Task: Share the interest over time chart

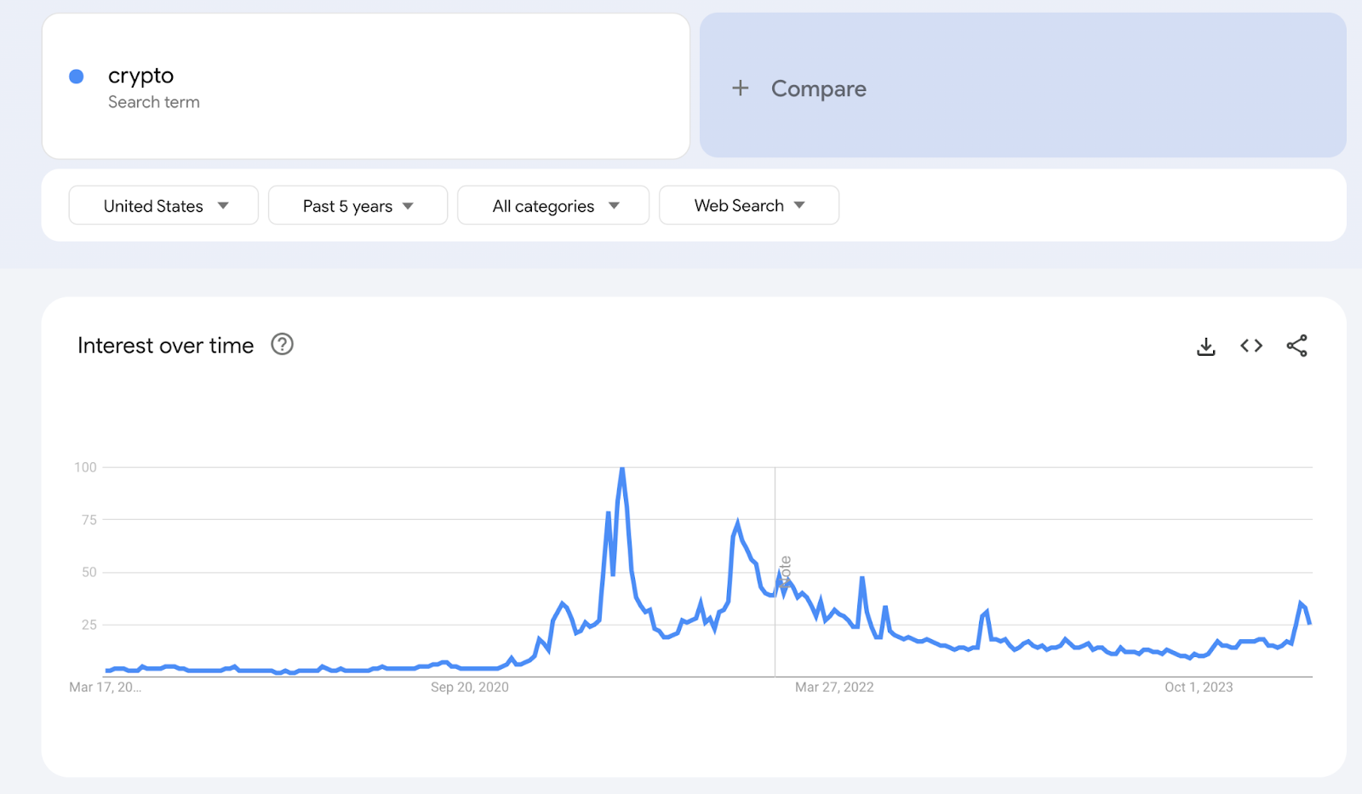Action: (x=1296, y=346)
